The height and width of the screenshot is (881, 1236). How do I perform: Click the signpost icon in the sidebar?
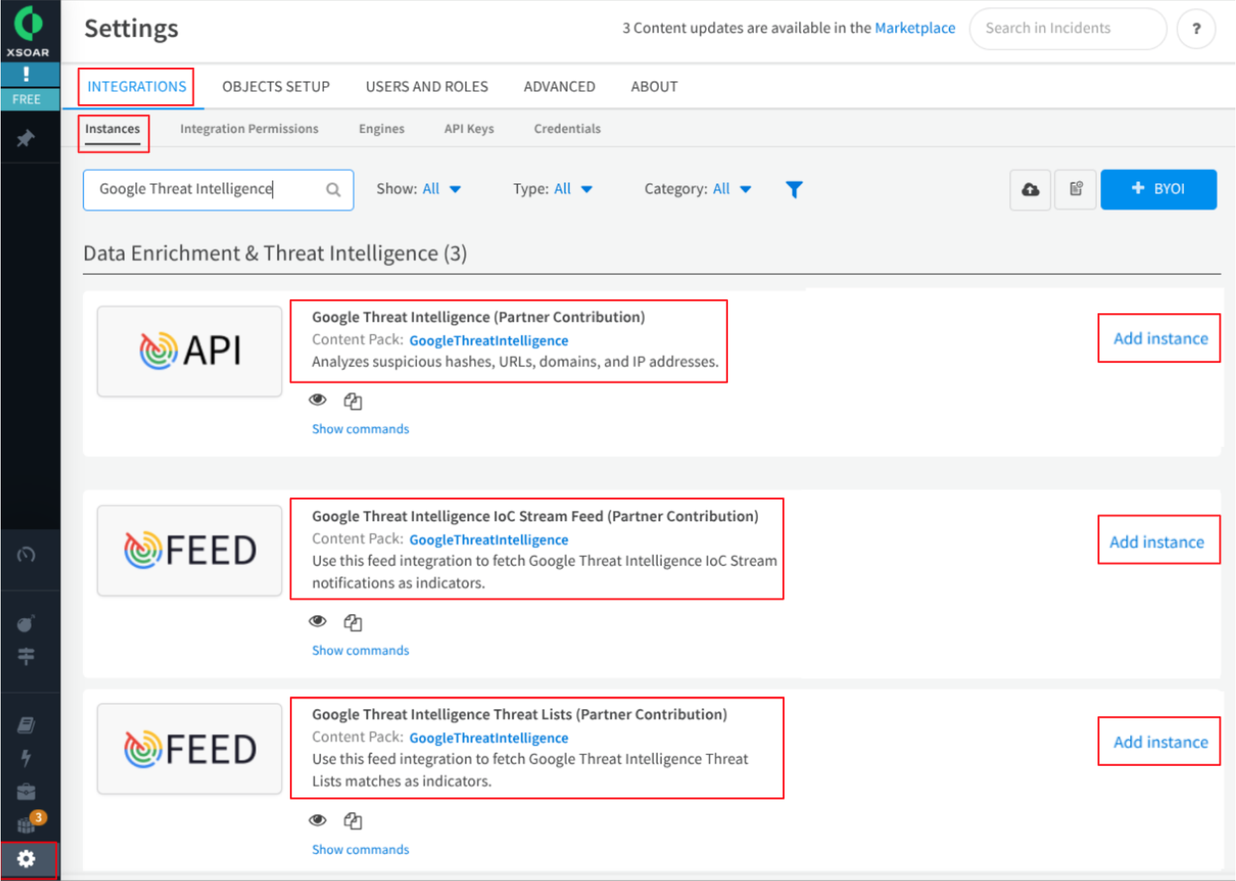coord(26,655)
